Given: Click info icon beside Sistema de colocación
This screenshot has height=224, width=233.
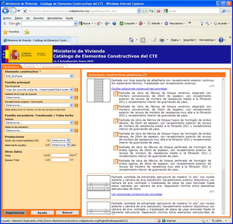Looking at the screenshot, I should [x=76, y=130].
